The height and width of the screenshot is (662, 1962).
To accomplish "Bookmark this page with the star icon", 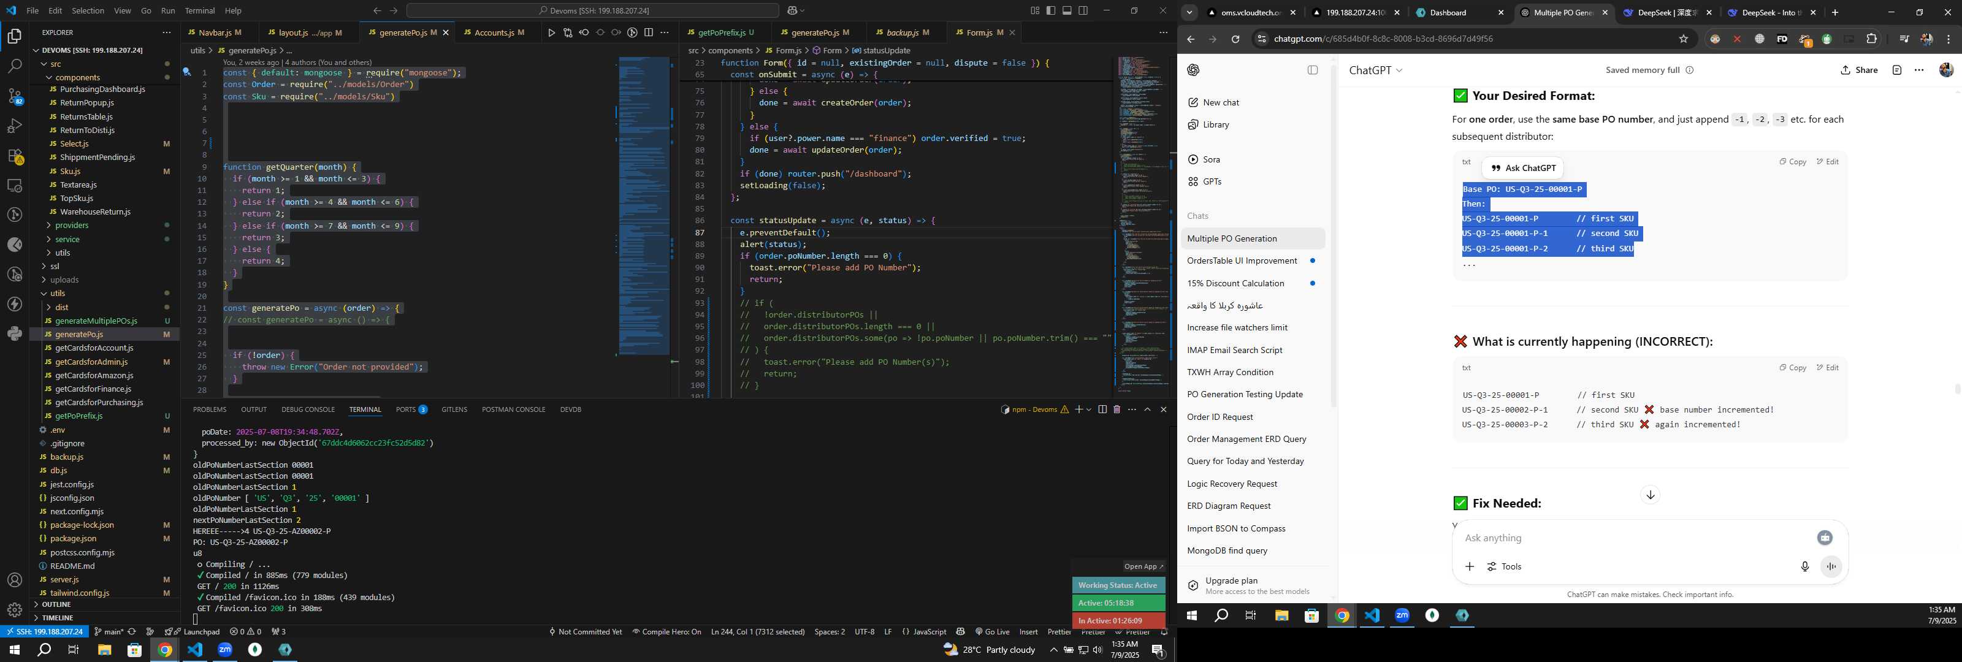I will click(x=1683, y=39).
